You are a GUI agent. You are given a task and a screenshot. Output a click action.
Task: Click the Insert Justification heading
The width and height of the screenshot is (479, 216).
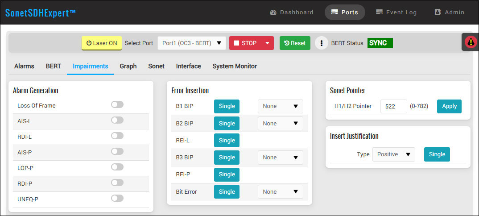[354, 136]
